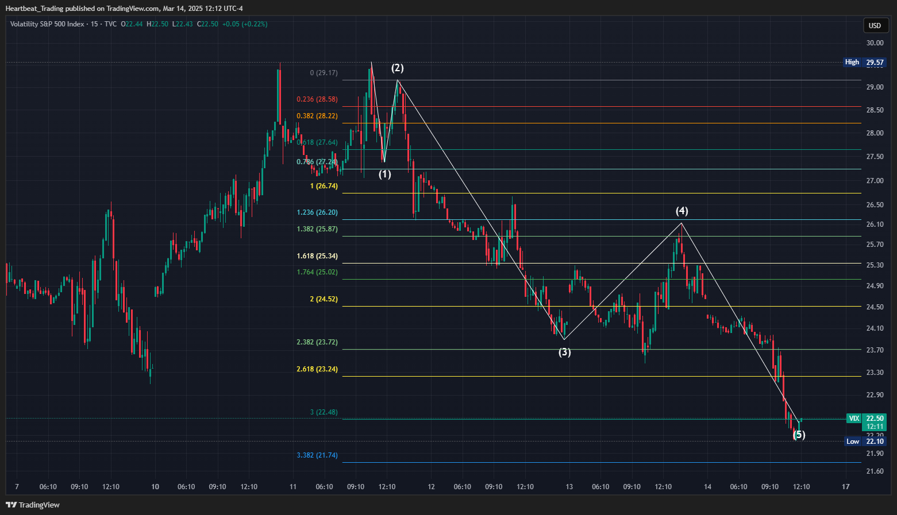Screen dimensions: 897x515
Task: Select the Fibonacci label 0.618 (27.64)
Action: click(317, 142)
